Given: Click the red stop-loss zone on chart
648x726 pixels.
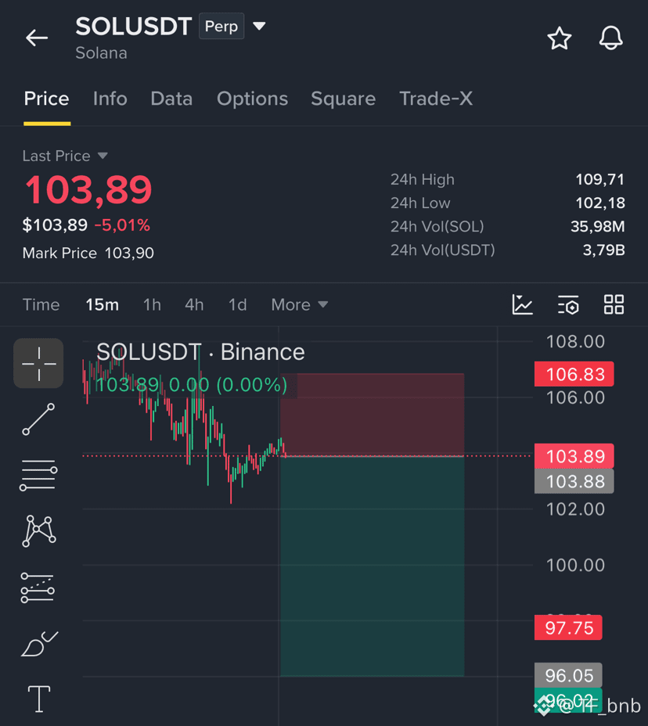Looking at the screenshot, I should coord(372,415).
